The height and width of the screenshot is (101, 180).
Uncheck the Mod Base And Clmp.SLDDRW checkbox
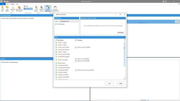tap(76, 70)
